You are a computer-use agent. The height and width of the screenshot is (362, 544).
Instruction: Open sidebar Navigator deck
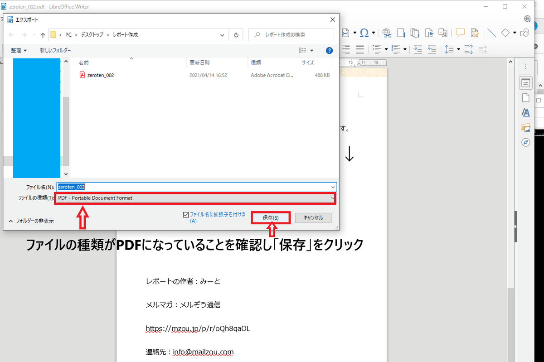[525, 142]
